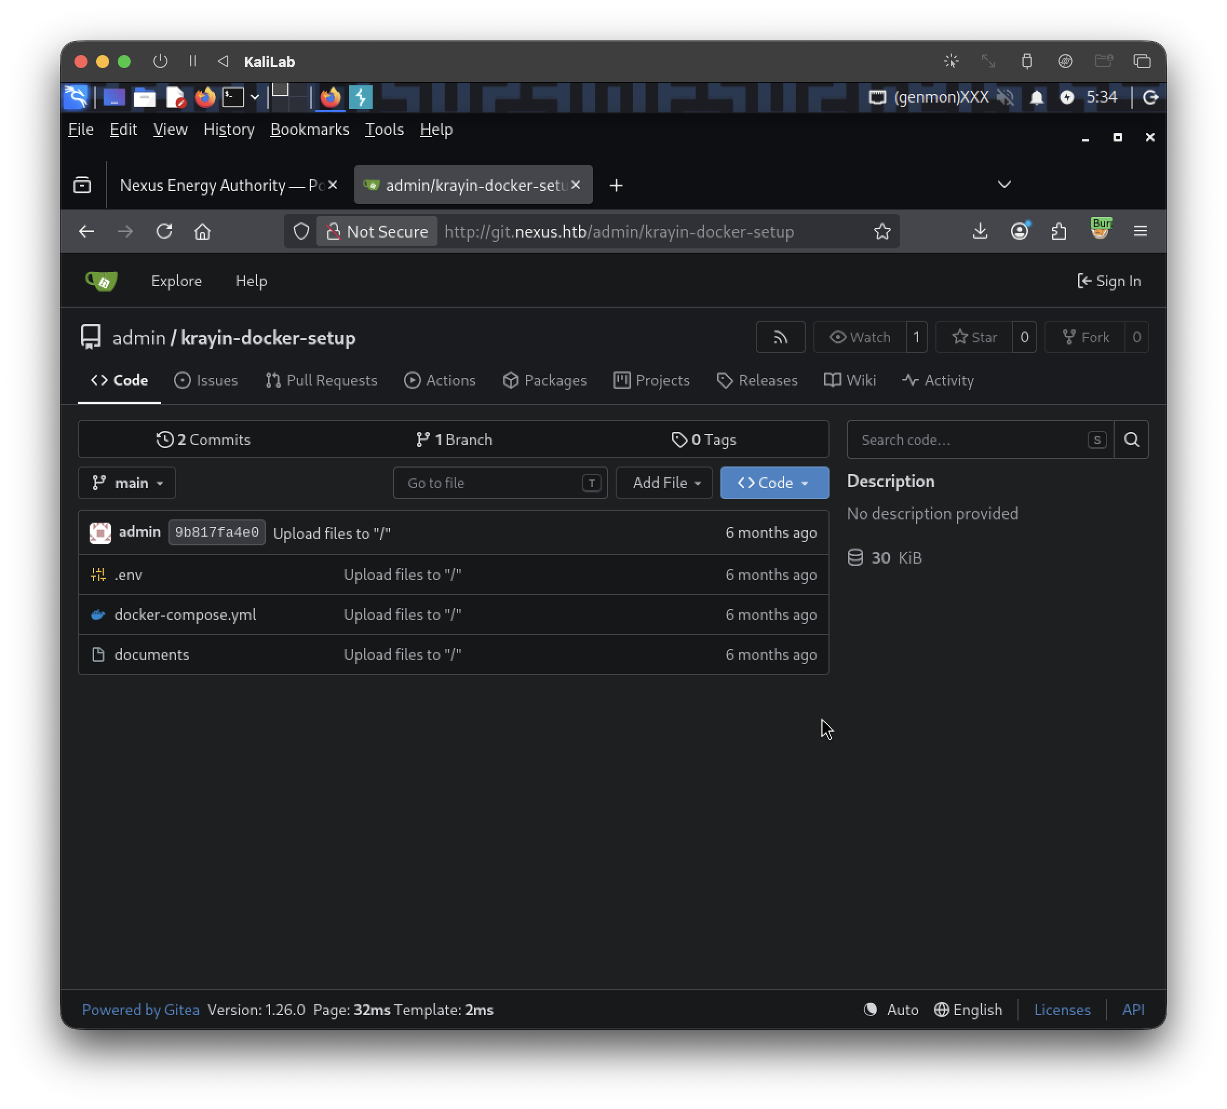Open the browser home page
The width and height of the screenshot is (1227, 1109).
(x=203, y=232)
